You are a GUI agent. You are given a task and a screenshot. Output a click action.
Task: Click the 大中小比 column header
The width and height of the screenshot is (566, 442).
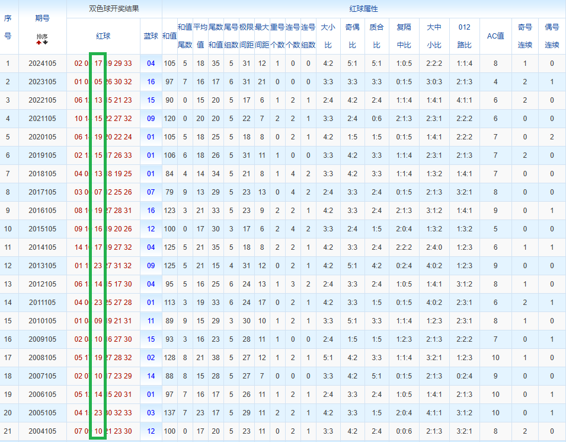point(434,36)
